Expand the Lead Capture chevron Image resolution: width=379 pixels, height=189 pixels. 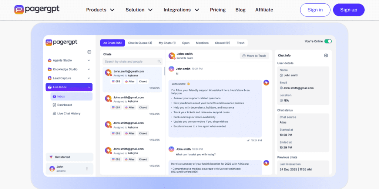point(89,78)
